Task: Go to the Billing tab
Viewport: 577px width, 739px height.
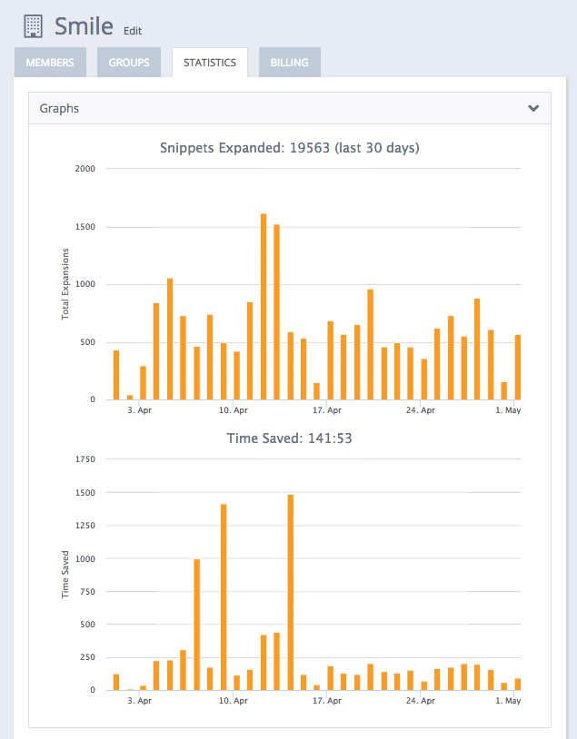Action: click(289, 63)
